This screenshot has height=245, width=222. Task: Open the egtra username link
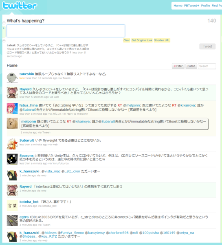pos(24,217)
